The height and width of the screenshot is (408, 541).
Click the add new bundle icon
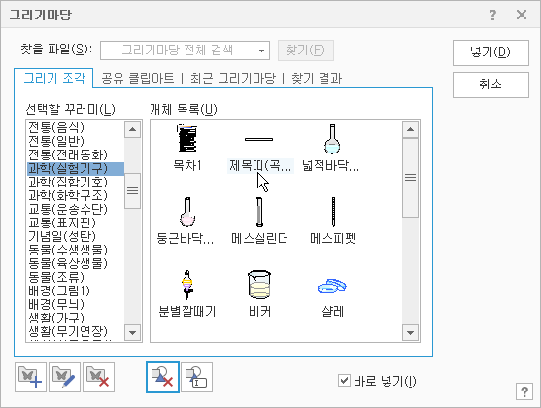[30, 377]
